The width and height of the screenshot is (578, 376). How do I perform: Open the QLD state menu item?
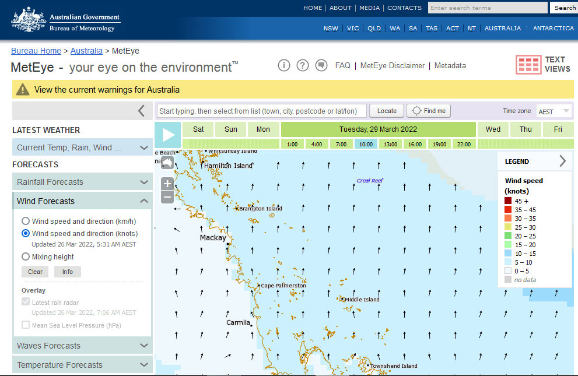(374, 28)
